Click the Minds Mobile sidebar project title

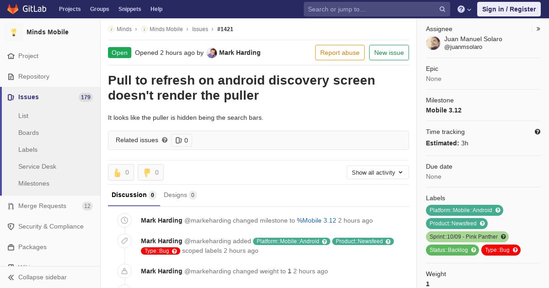click(x=48, y=32)
